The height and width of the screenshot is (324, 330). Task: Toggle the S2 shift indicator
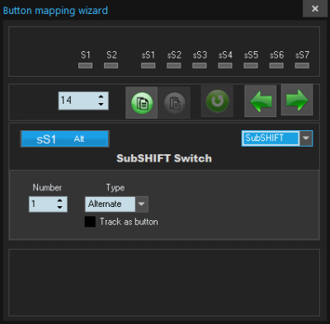pyautogui.click(x=111, y=65)
